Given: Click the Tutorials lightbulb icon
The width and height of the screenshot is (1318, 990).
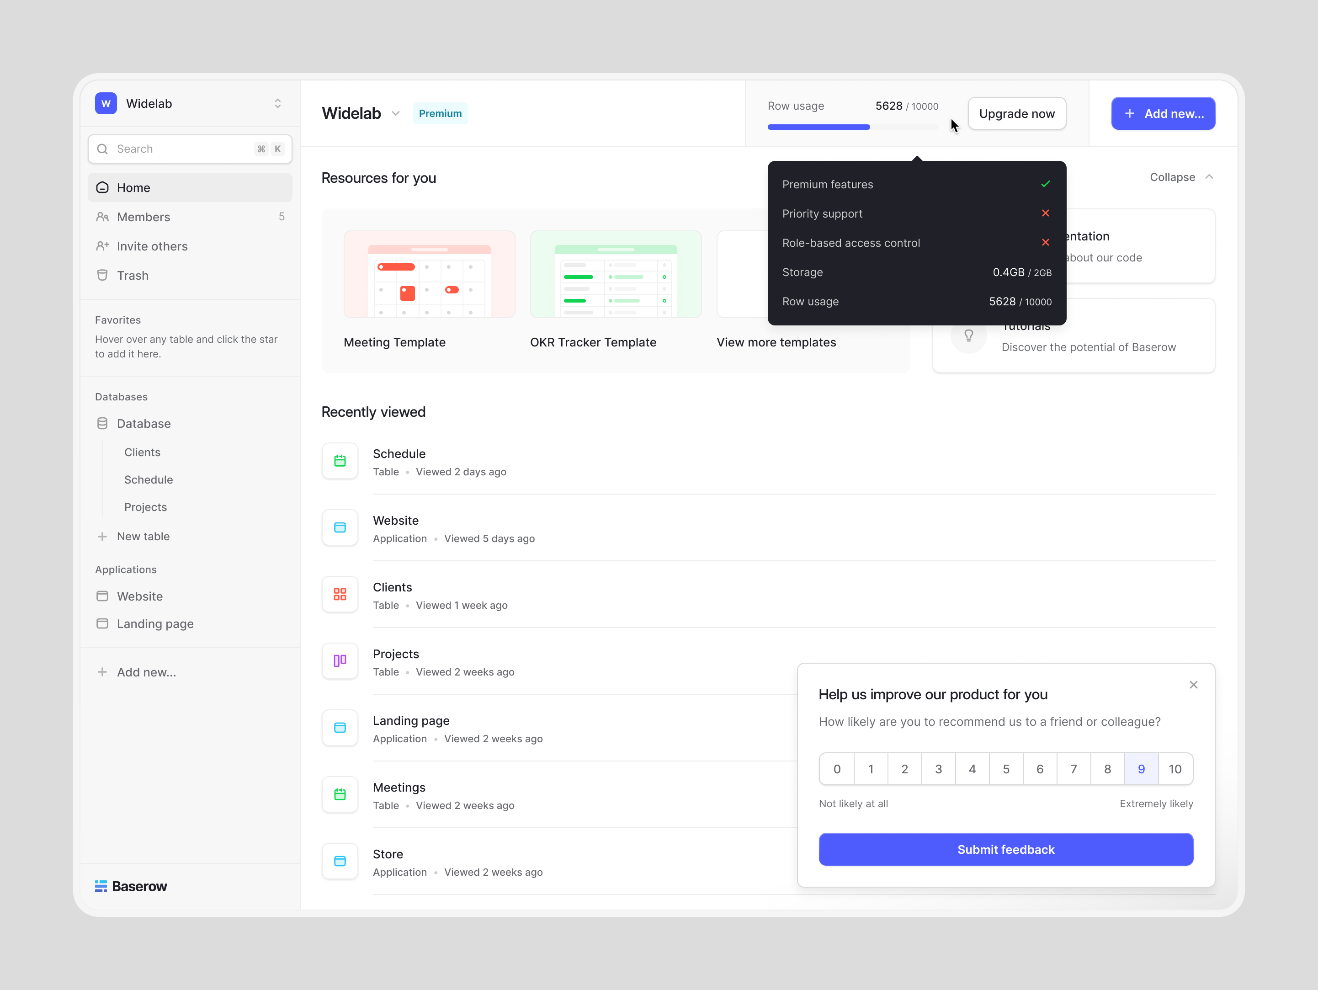Looking at the screenshot, I should (969, 336).
